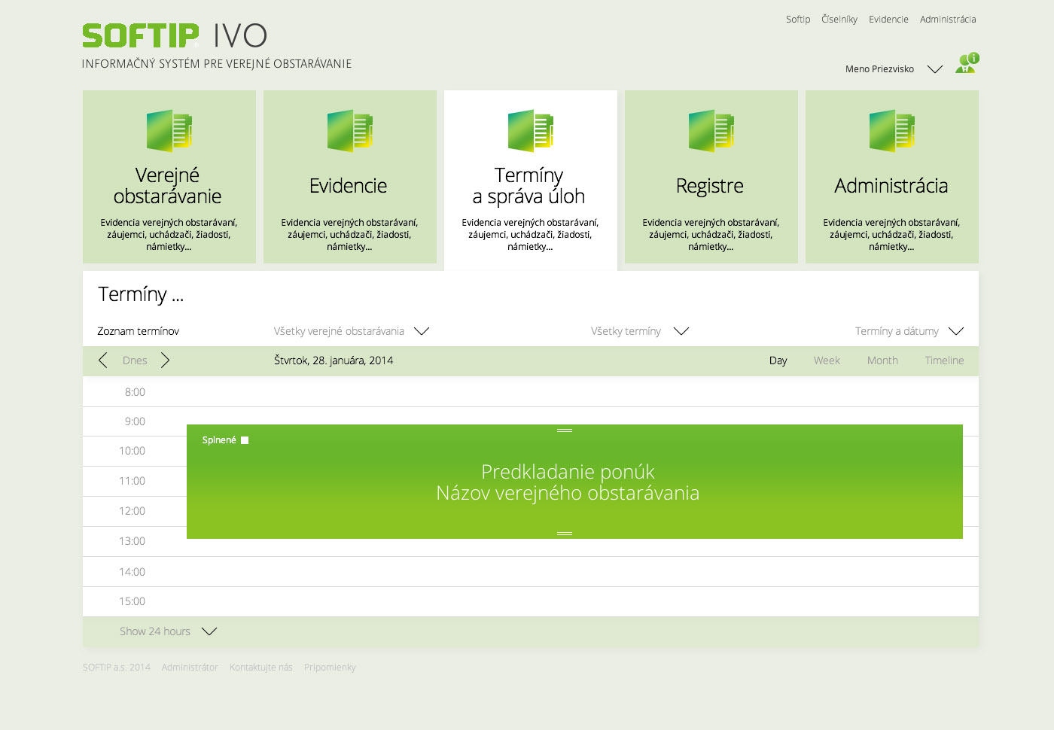Click the date Štvrtok, 28. januára, 2014
Screen dimensions: 1054x730
click(334, 360)
